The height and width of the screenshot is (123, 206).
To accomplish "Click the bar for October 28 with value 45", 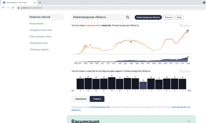I will (112, 83).
